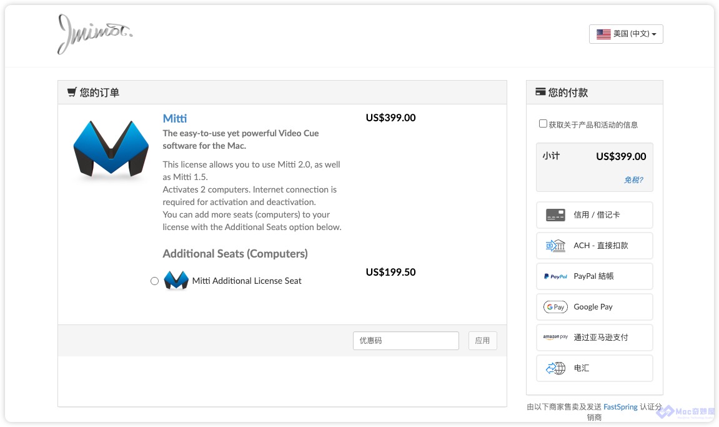Click the 您的订单 order heading
Viewport: 719px width, 427px height.
click(x=99, y=93)
